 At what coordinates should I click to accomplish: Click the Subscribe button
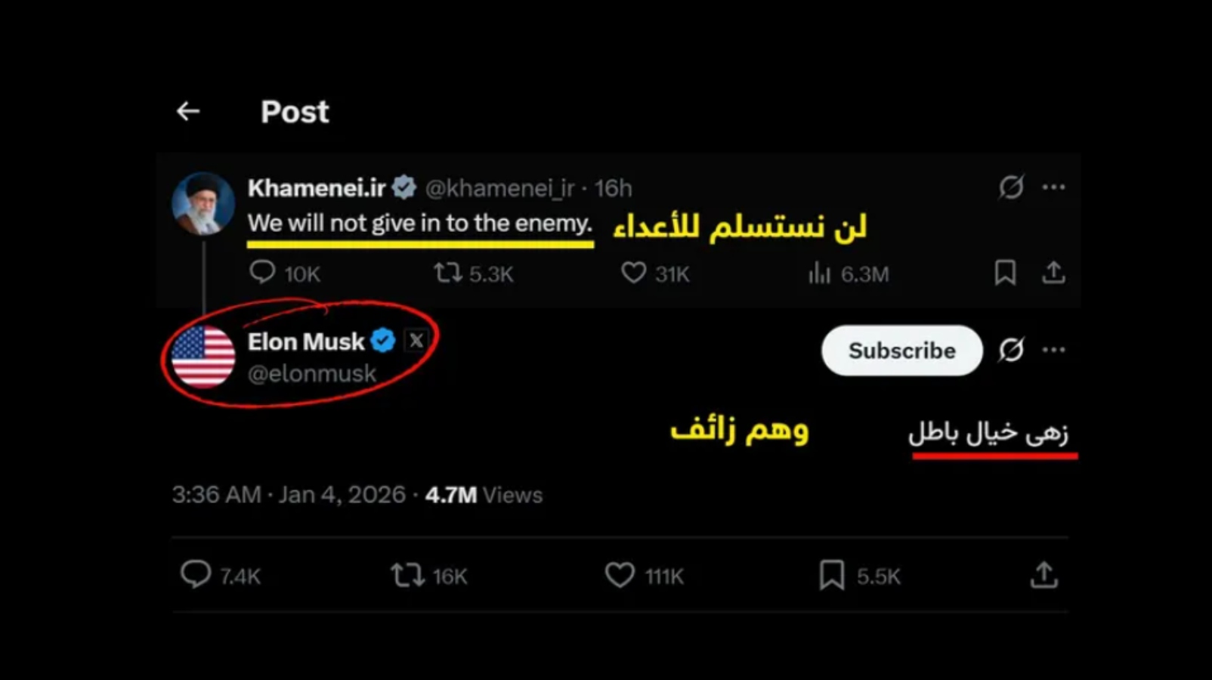901,351
